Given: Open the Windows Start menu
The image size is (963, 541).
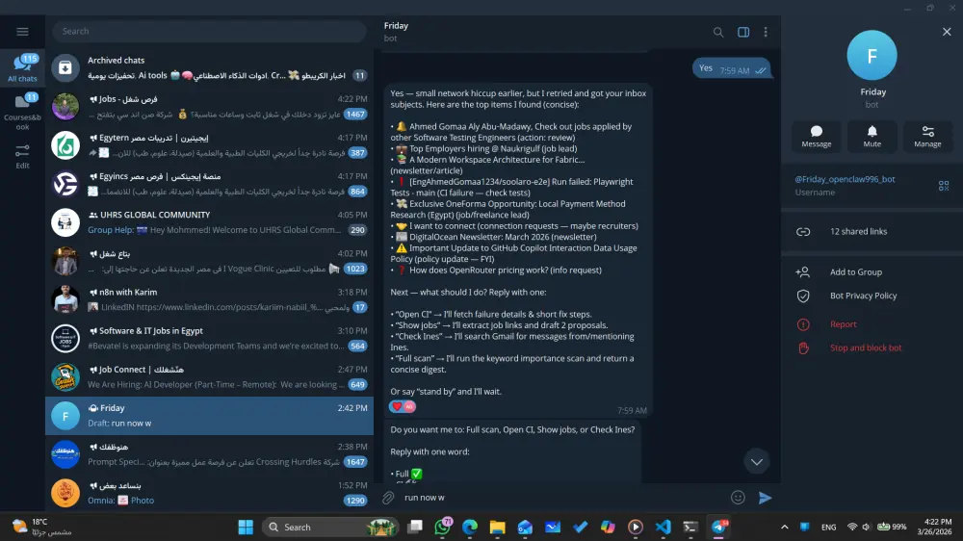Looking at the screenshot, I should [246, 527].
